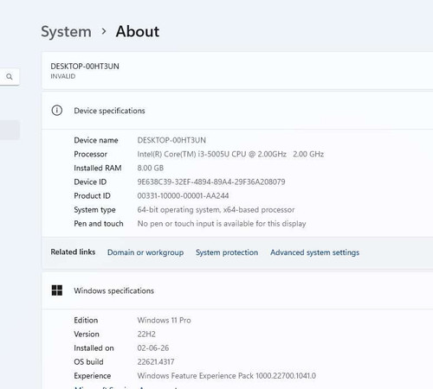Click the Device ID value text
Image resolution: width=433 pixels, height=389 pixels.
click(x=211, y=182)
